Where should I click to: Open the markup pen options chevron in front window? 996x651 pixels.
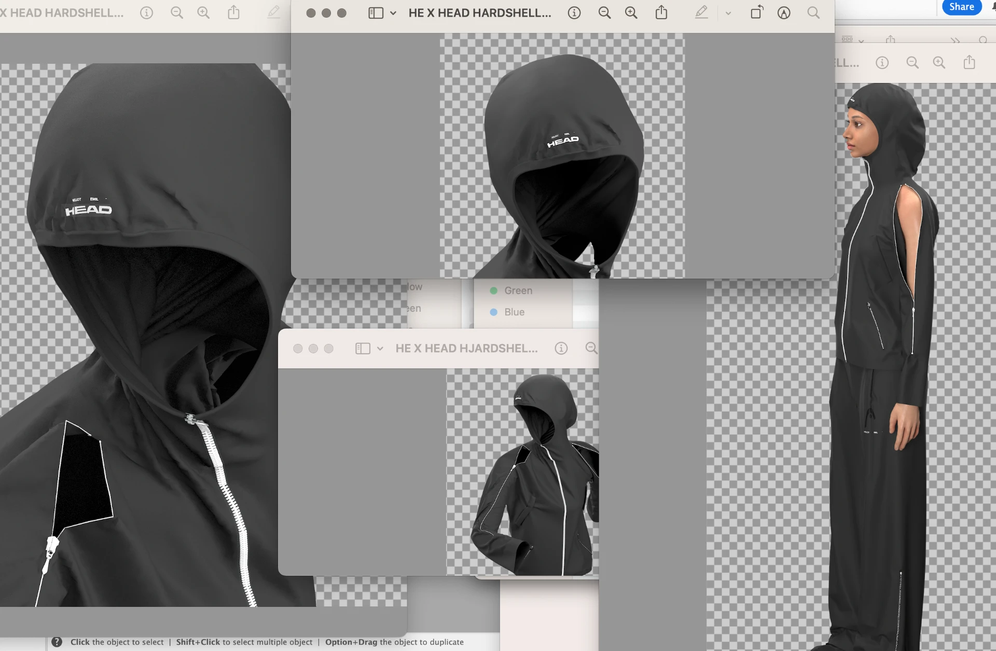pyautogui.click(x=728, y=13)
